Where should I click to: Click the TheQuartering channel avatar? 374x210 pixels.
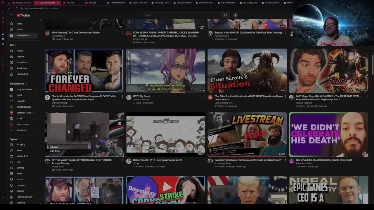tap(47, 98)
